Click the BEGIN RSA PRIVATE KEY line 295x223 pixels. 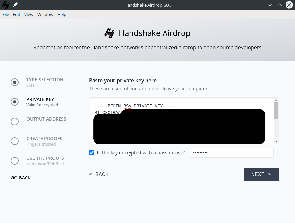coord(135,106)
